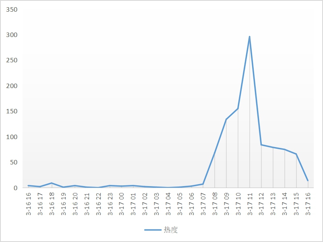Click y-axis label 250
This screenshot has width=323, height=242.
[12, 60]
